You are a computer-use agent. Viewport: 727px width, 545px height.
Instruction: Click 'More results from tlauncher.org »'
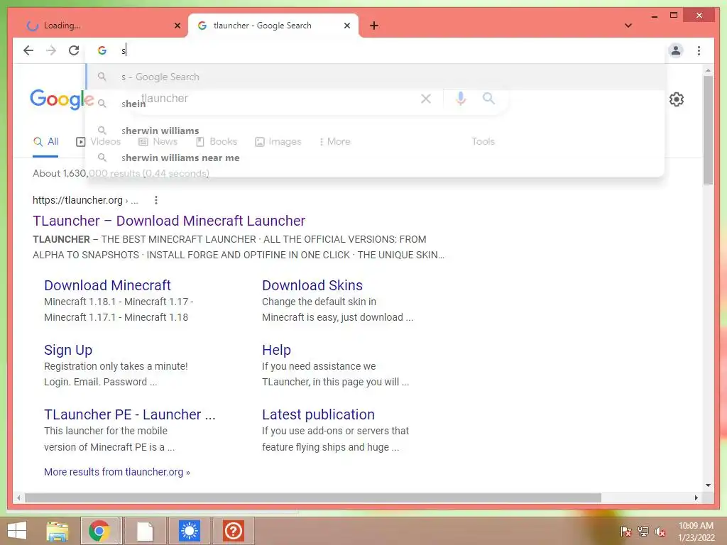[x=117, y=472]
